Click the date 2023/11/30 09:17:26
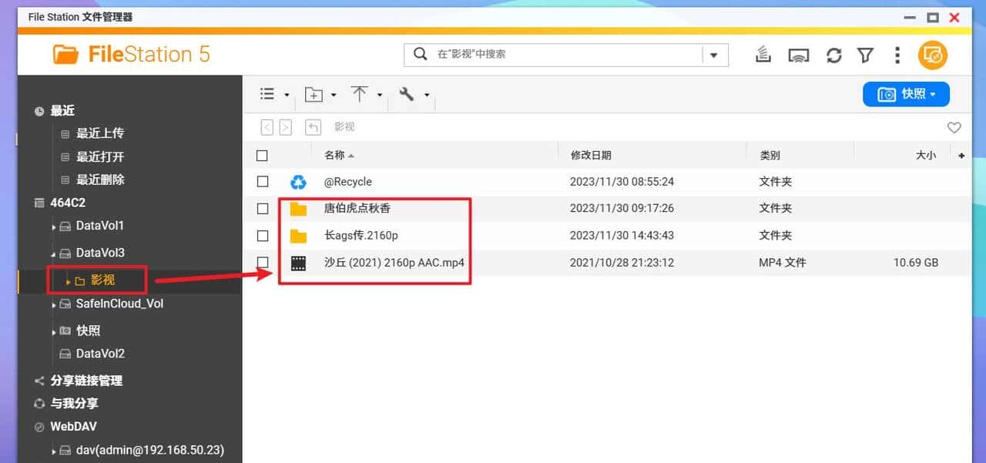 point(622,209)
